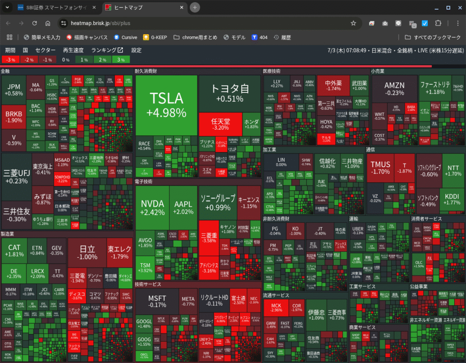Click the browser forward arrow

pos(21,23)
